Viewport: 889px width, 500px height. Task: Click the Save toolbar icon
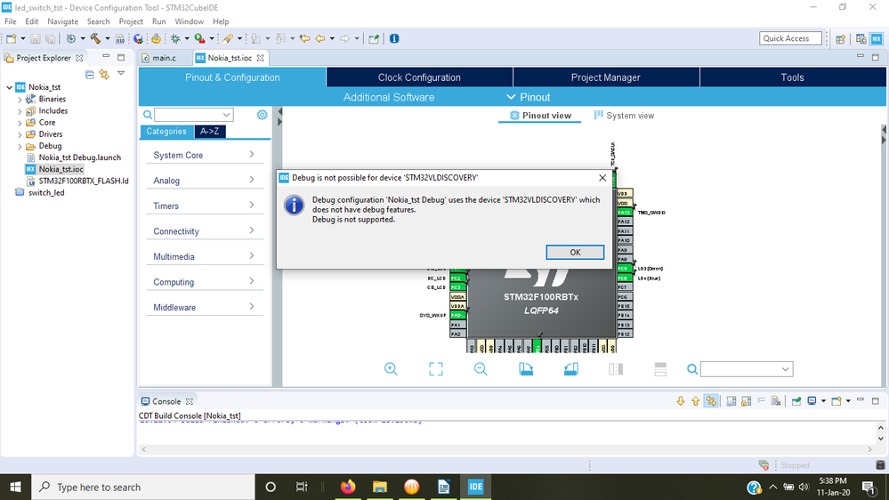(x=36, y=38)
